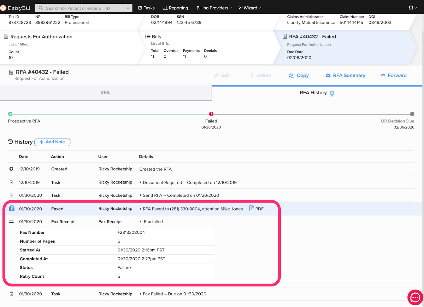Click the search magnifier icon
The width and height of the screenshot is (424, 307).
click(x=41, y=8)
